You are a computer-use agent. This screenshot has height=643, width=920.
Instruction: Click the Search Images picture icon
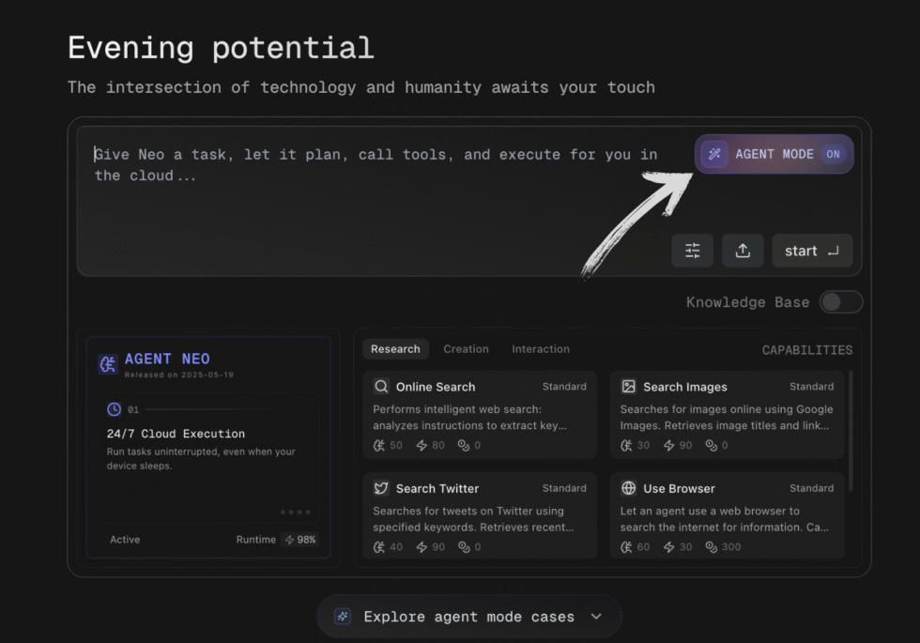629,387
